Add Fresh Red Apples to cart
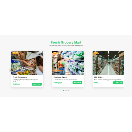The image size is (132, 132). coord(37,84)
